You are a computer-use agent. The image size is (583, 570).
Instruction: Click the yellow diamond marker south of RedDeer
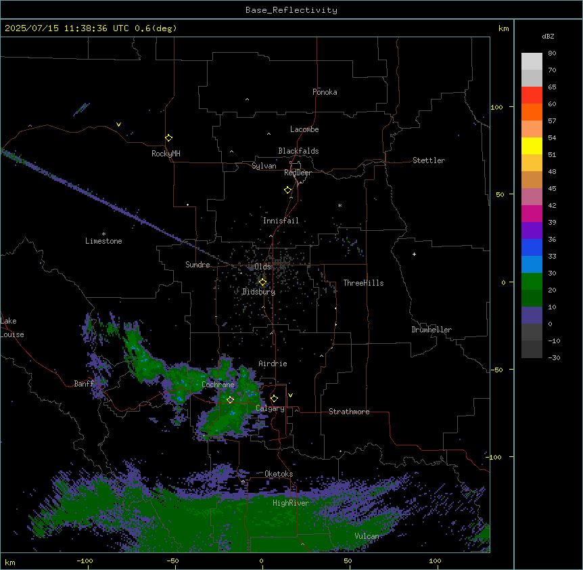288,190
